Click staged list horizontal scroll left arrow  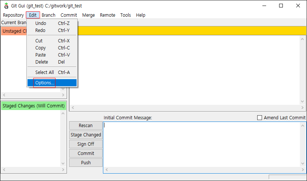[4, 169]
